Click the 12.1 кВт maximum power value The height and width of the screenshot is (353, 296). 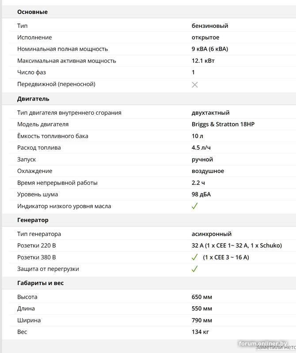(203, 61)
